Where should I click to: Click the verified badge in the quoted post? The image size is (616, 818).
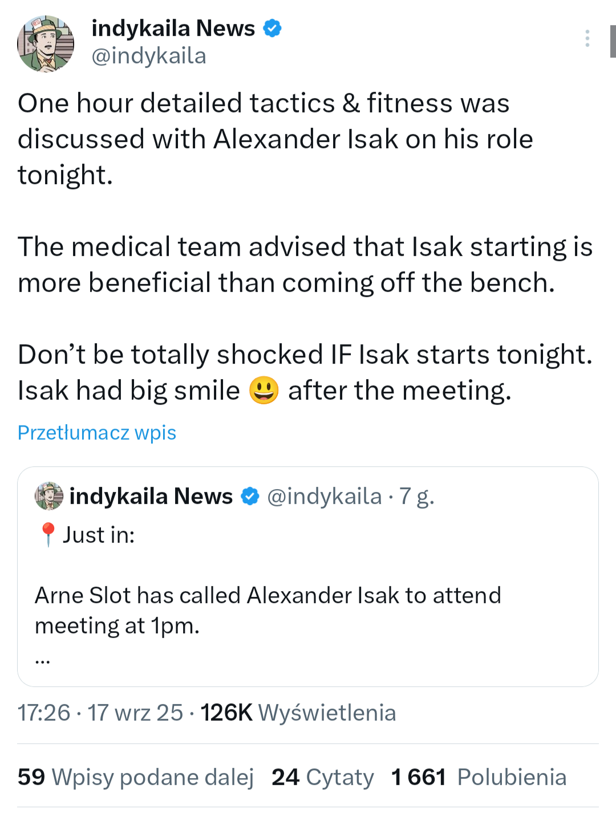pyautogui.click(x=250, y=497)
